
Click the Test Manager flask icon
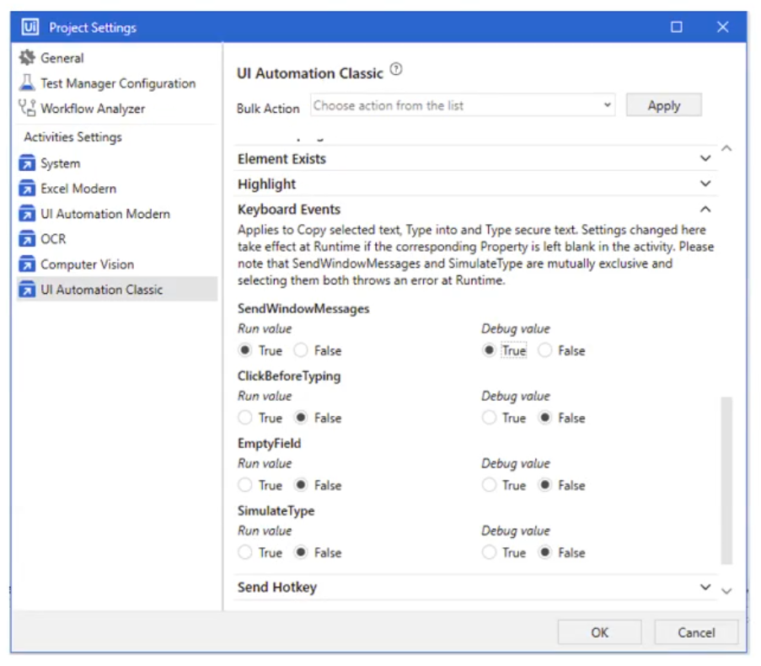pos(27,83)
